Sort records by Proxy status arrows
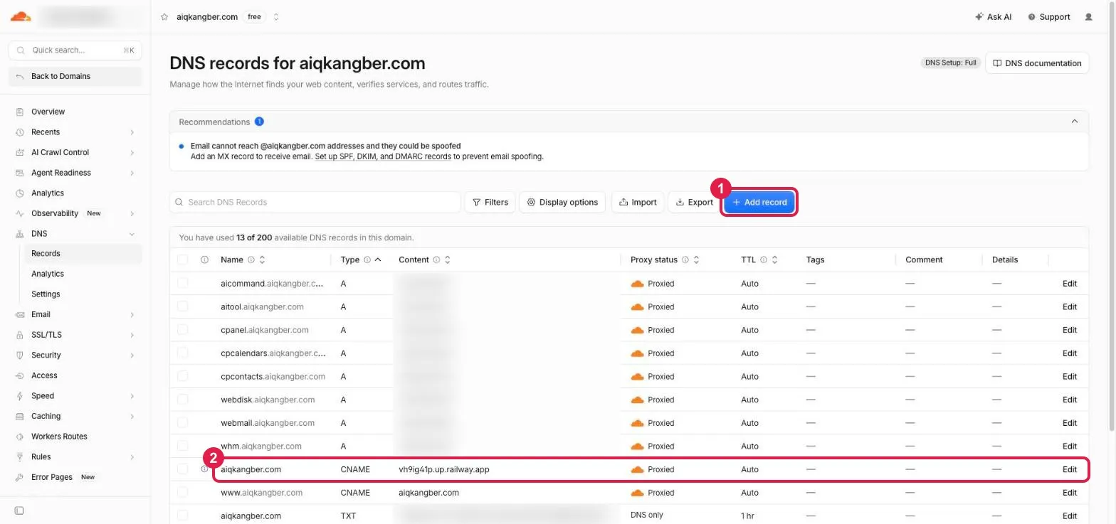The height and width of the screenshot is (524, 1116). 696,260
